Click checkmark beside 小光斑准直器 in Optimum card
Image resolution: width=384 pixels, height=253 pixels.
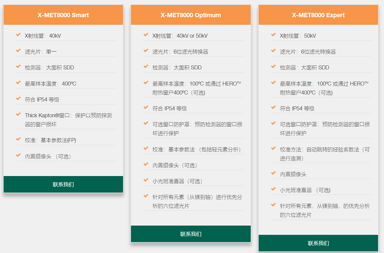pyautogui.click(x=146, y=180)
